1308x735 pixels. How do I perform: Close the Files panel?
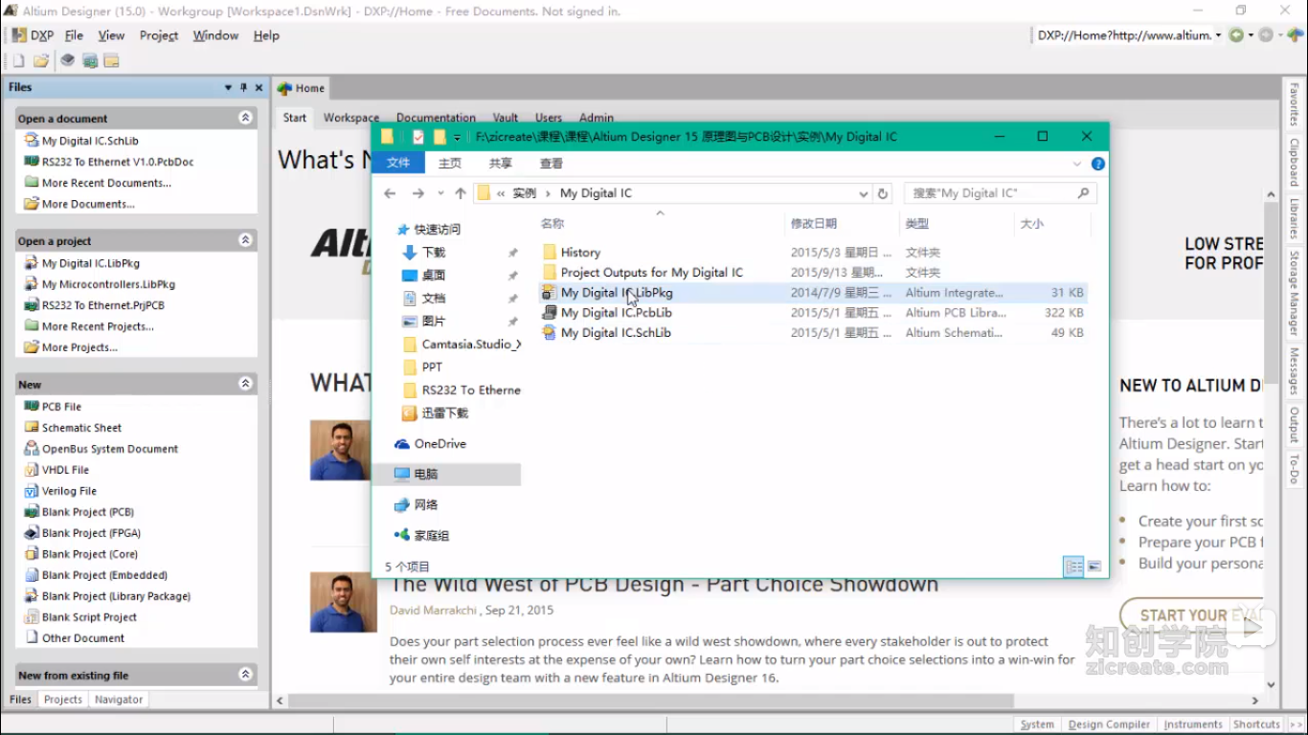point(259,87)
